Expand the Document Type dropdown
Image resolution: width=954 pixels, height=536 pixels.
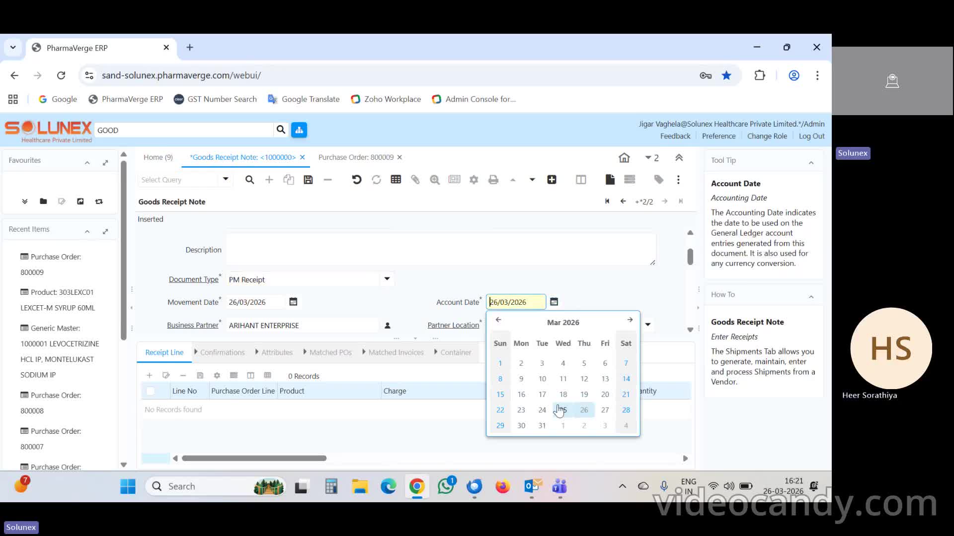coord(387,279)
